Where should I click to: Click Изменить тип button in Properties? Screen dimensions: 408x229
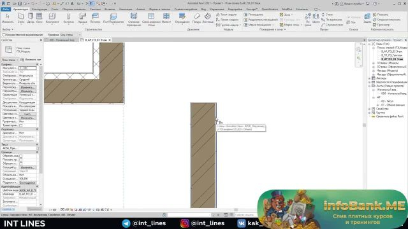click(x=31, y=60)
